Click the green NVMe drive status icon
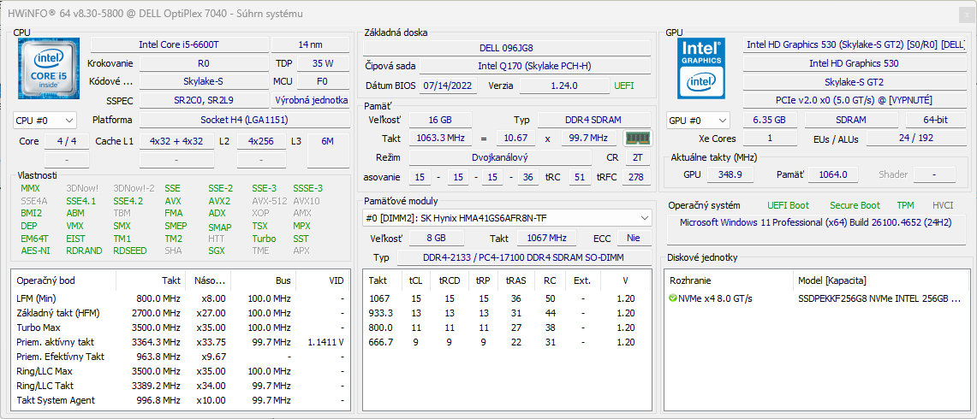 (673, 298)
